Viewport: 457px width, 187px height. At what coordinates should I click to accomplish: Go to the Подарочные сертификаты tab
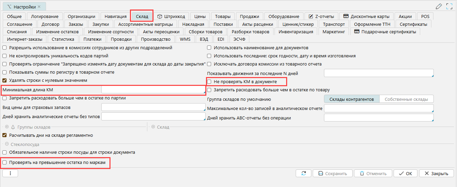point(385,32)
